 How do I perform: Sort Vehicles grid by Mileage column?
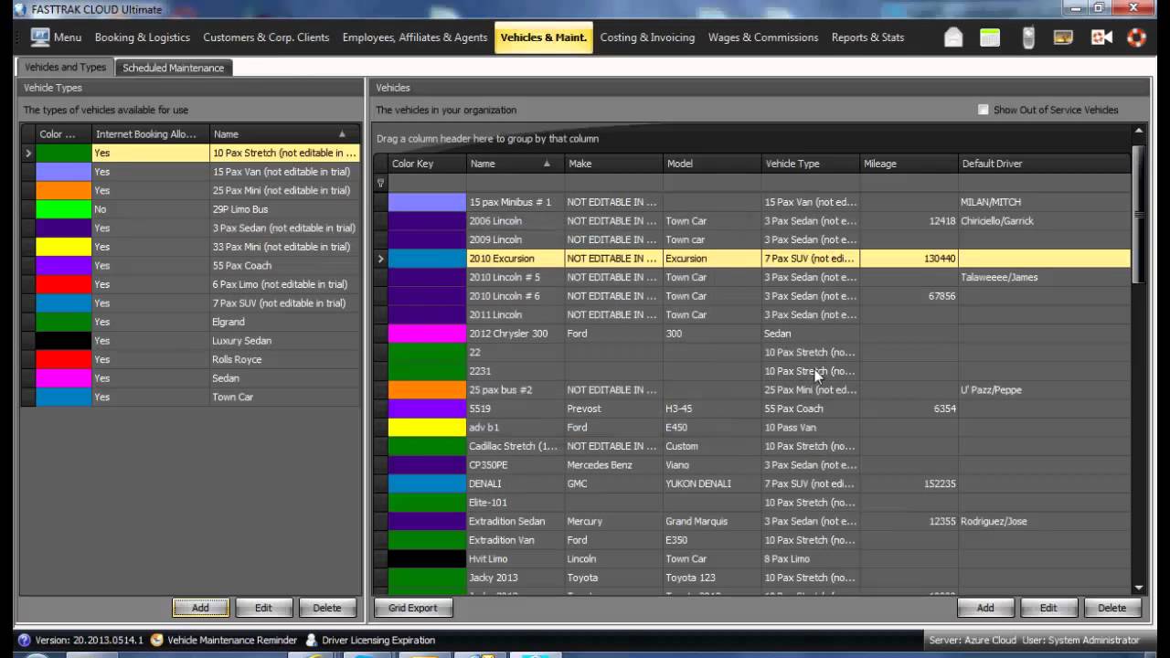coord(909,164)
